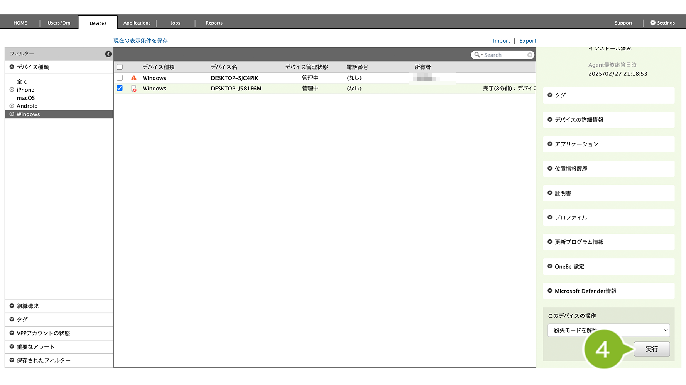Switch to the Applications tab

(137, 23)
